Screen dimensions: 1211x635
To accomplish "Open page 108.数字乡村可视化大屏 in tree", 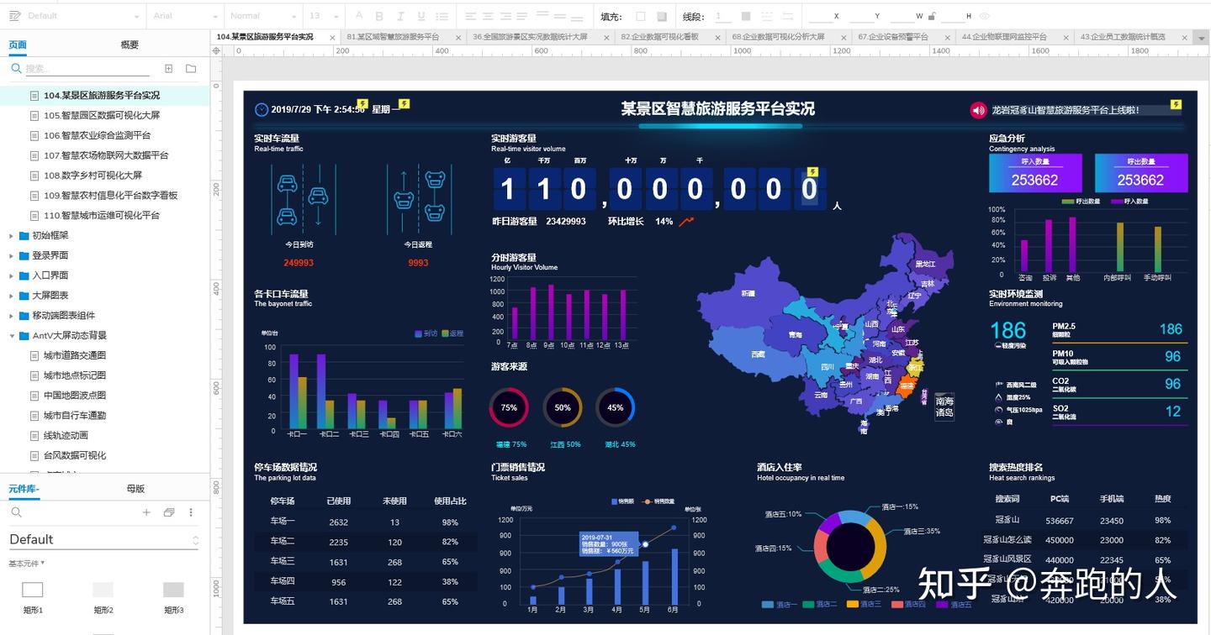I will pyautogui.click(x=93, y=176).
